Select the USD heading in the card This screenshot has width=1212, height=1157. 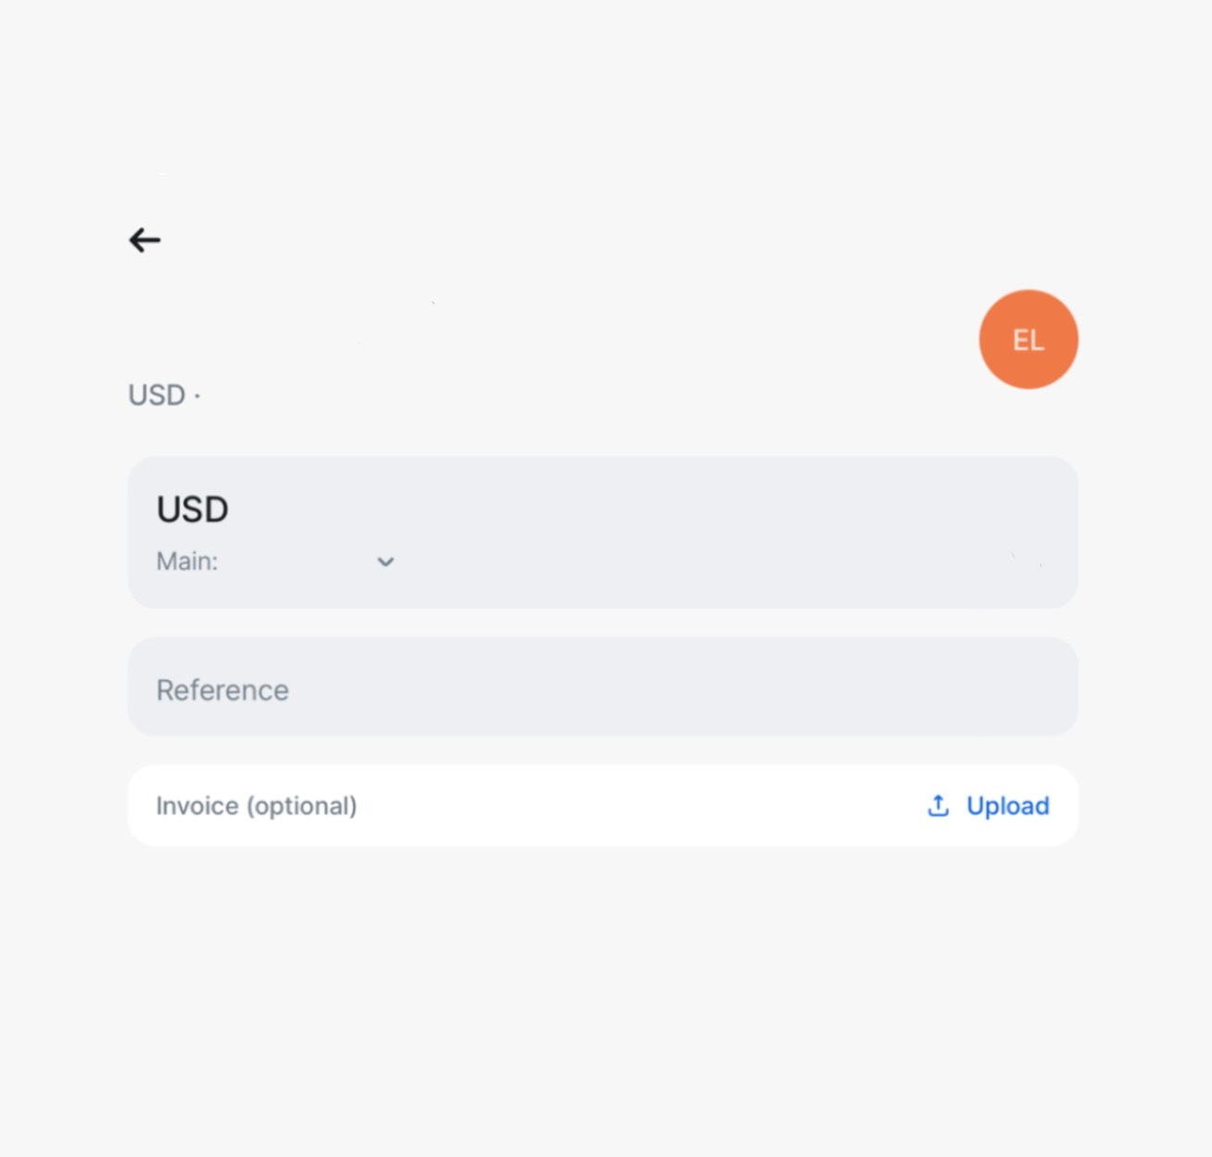click(193, 509)
